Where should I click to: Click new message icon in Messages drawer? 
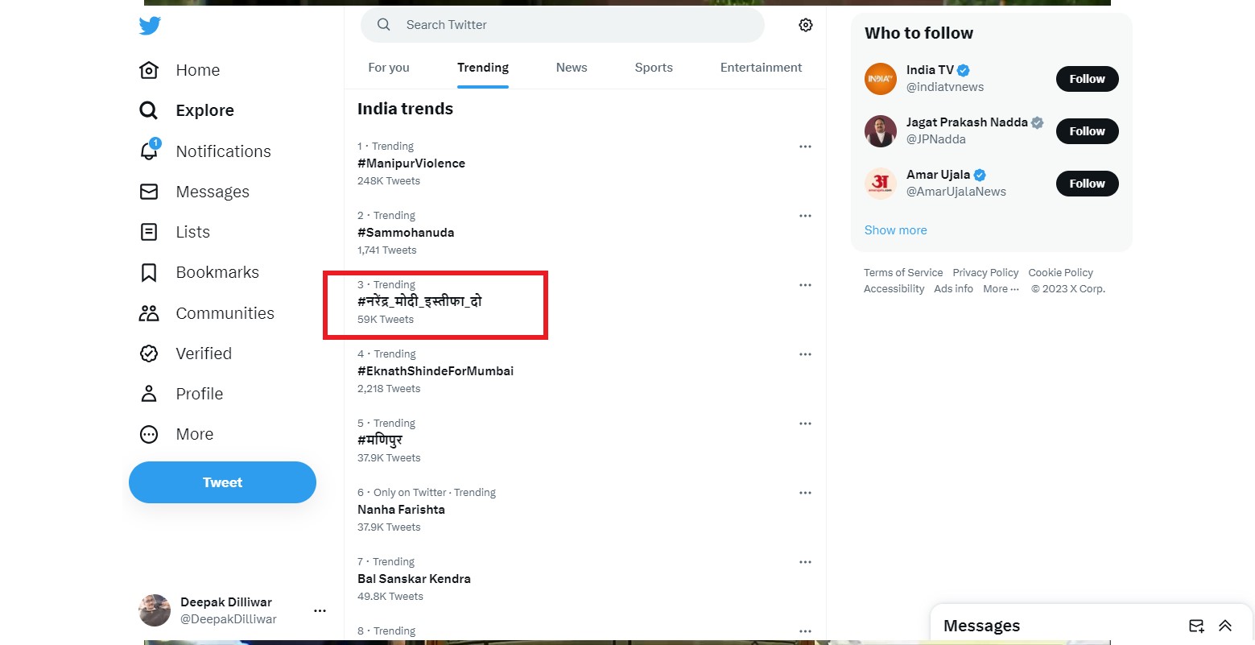click(x=1196, y=626)
